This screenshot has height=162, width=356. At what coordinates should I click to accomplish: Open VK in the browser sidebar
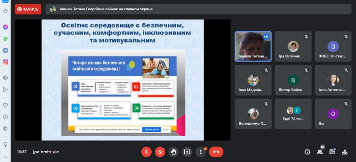(x=5, y=50)
